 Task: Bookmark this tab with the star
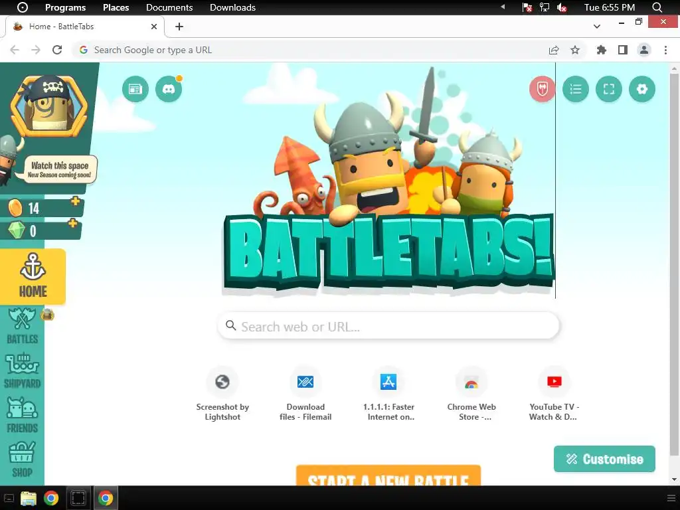[x=575, y=50]
